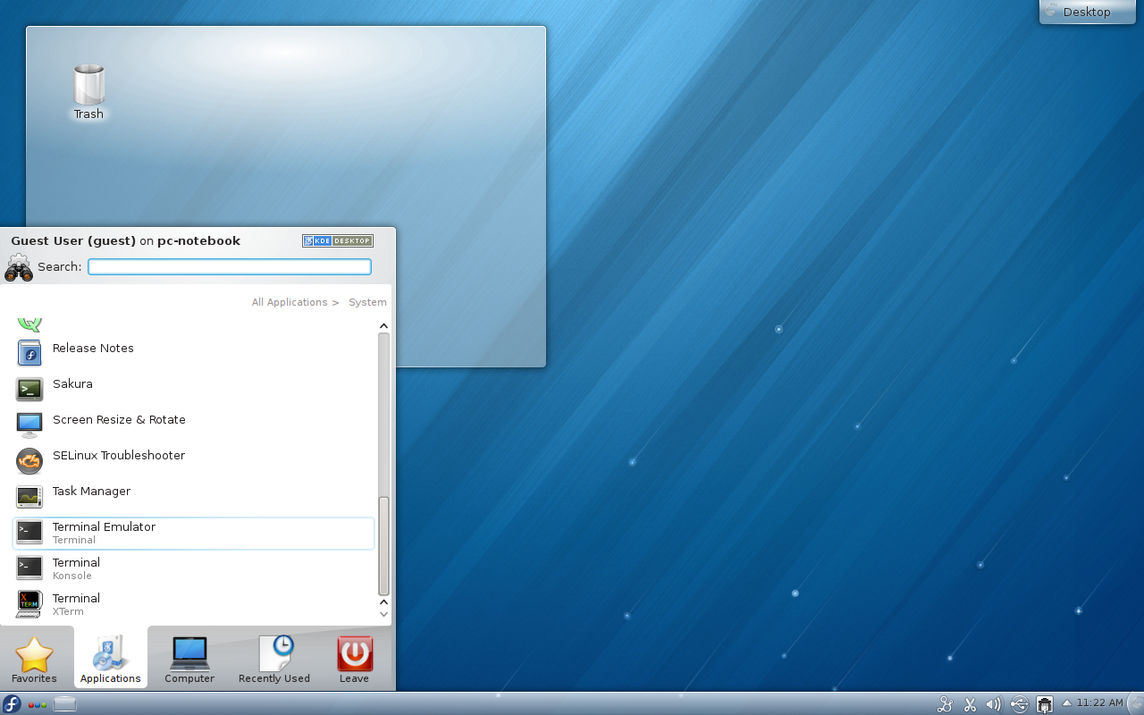This screenshot has width=1144, height=715.
Task: Click the connected-circles tray icon
Action: (945, 704)
